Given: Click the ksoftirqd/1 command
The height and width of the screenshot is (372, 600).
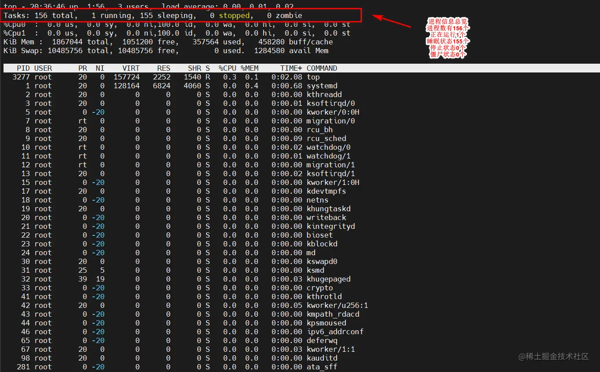Looking at the screenshot, I should click(x=331, y=173).
